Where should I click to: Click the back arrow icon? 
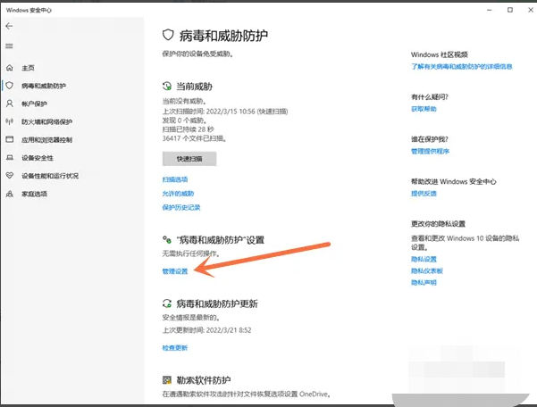tap(9, 26)
